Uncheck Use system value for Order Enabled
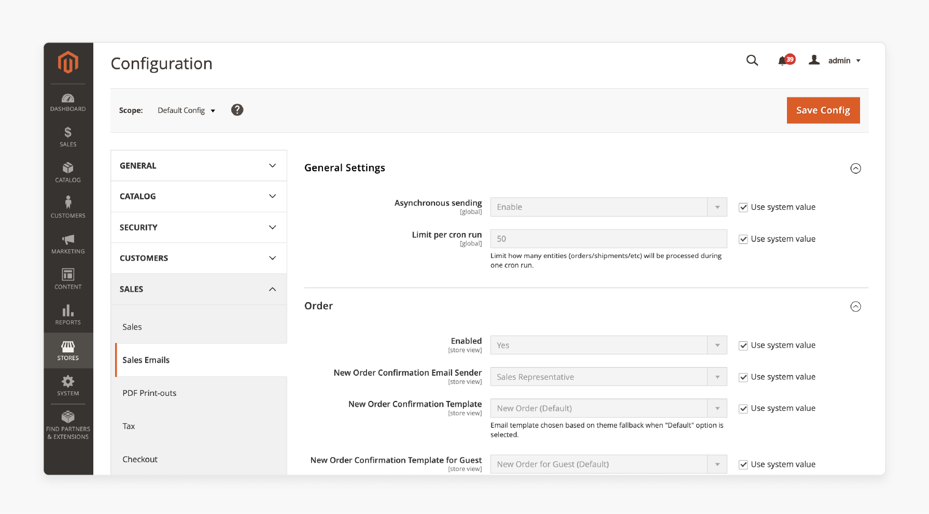Screen dimensions: 929x514 tap(743, 346)
